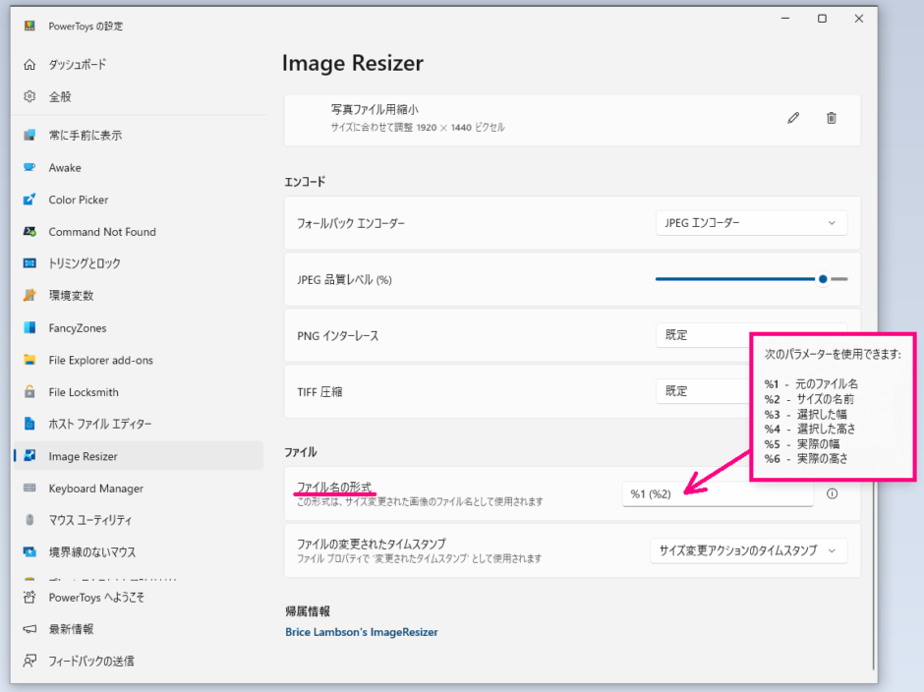
Task: Open PowerToys へようこそ icon
Action: [x=29, y=597]
